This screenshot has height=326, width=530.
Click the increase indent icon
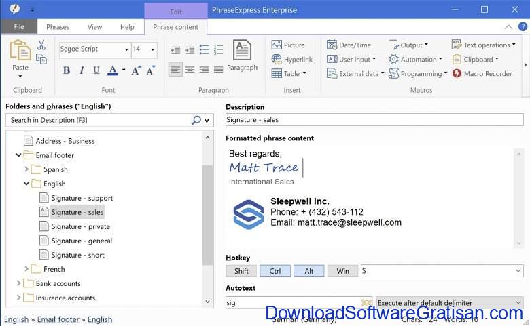coord(190,50)
